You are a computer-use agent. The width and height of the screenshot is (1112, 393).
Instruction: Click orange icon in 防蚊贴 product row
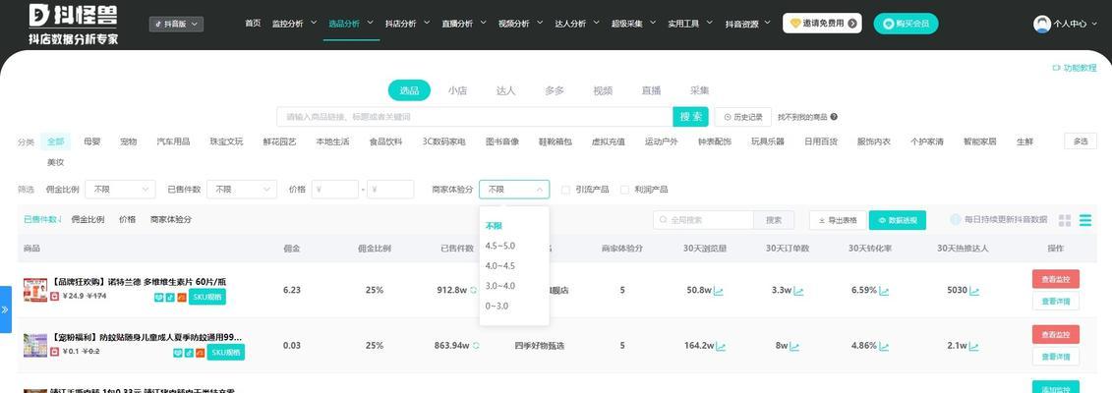click(x=201, y=353)
